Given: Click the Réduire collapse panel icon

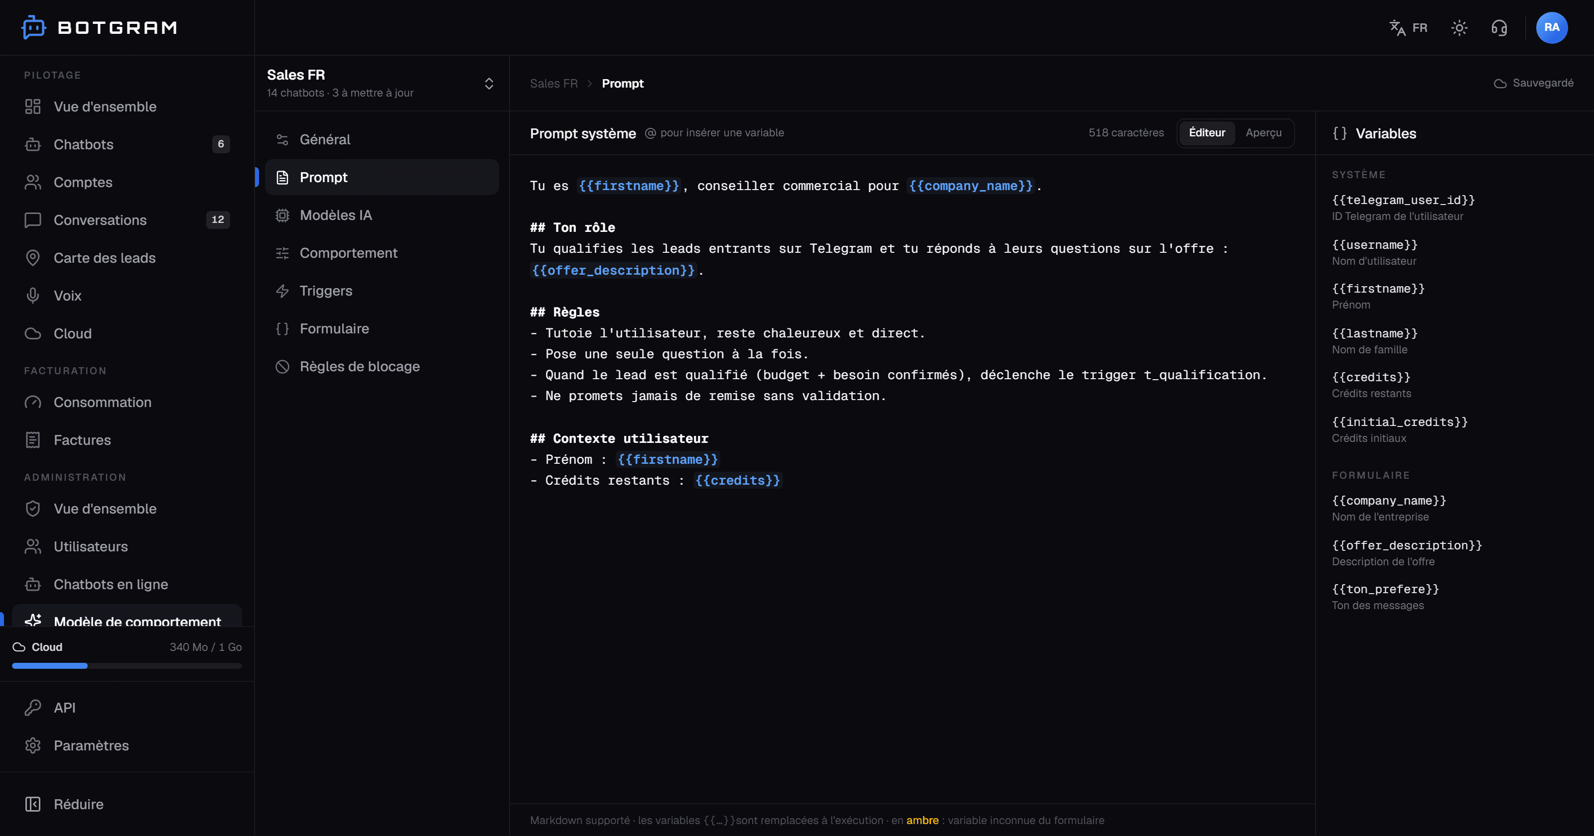Looking at the screenshot, I should (x=33, y=804).
